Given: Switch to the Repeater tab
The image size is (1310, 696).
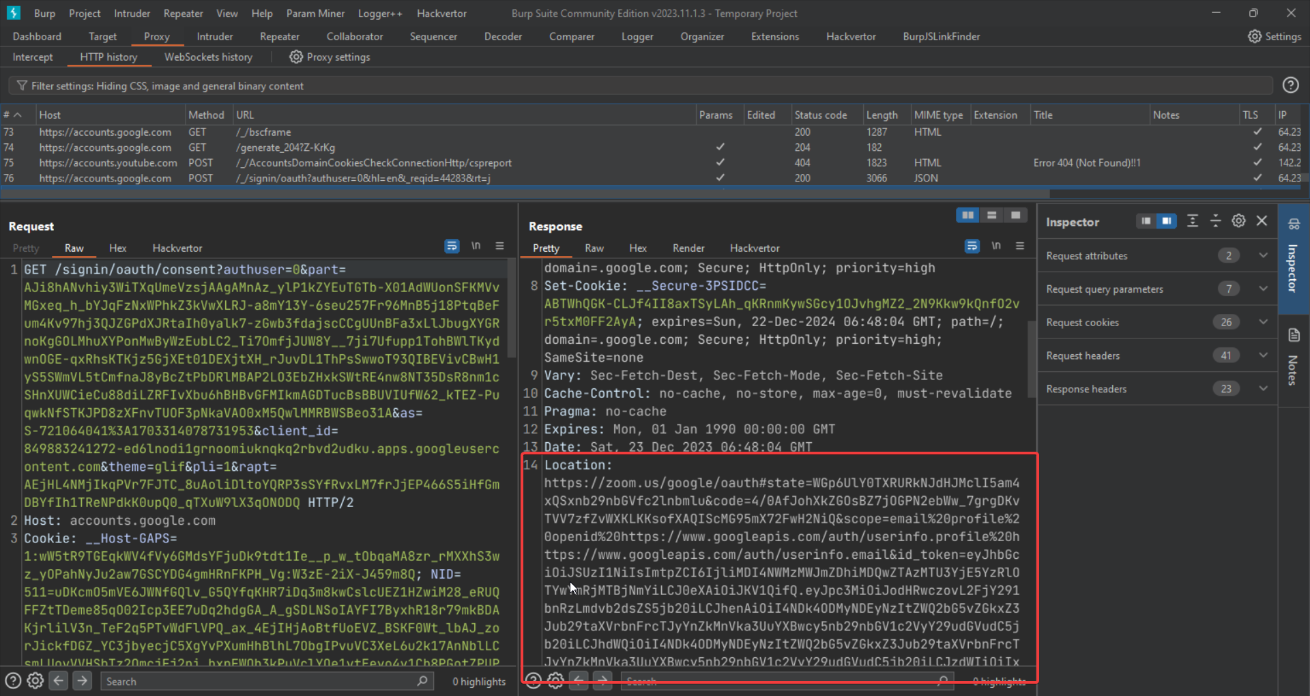Looking at the screenshot, I should coord(279,36).
